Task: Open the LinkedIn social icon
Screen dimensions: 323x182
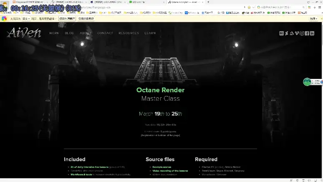Action: pyautogui.click(x=312, y=33)
